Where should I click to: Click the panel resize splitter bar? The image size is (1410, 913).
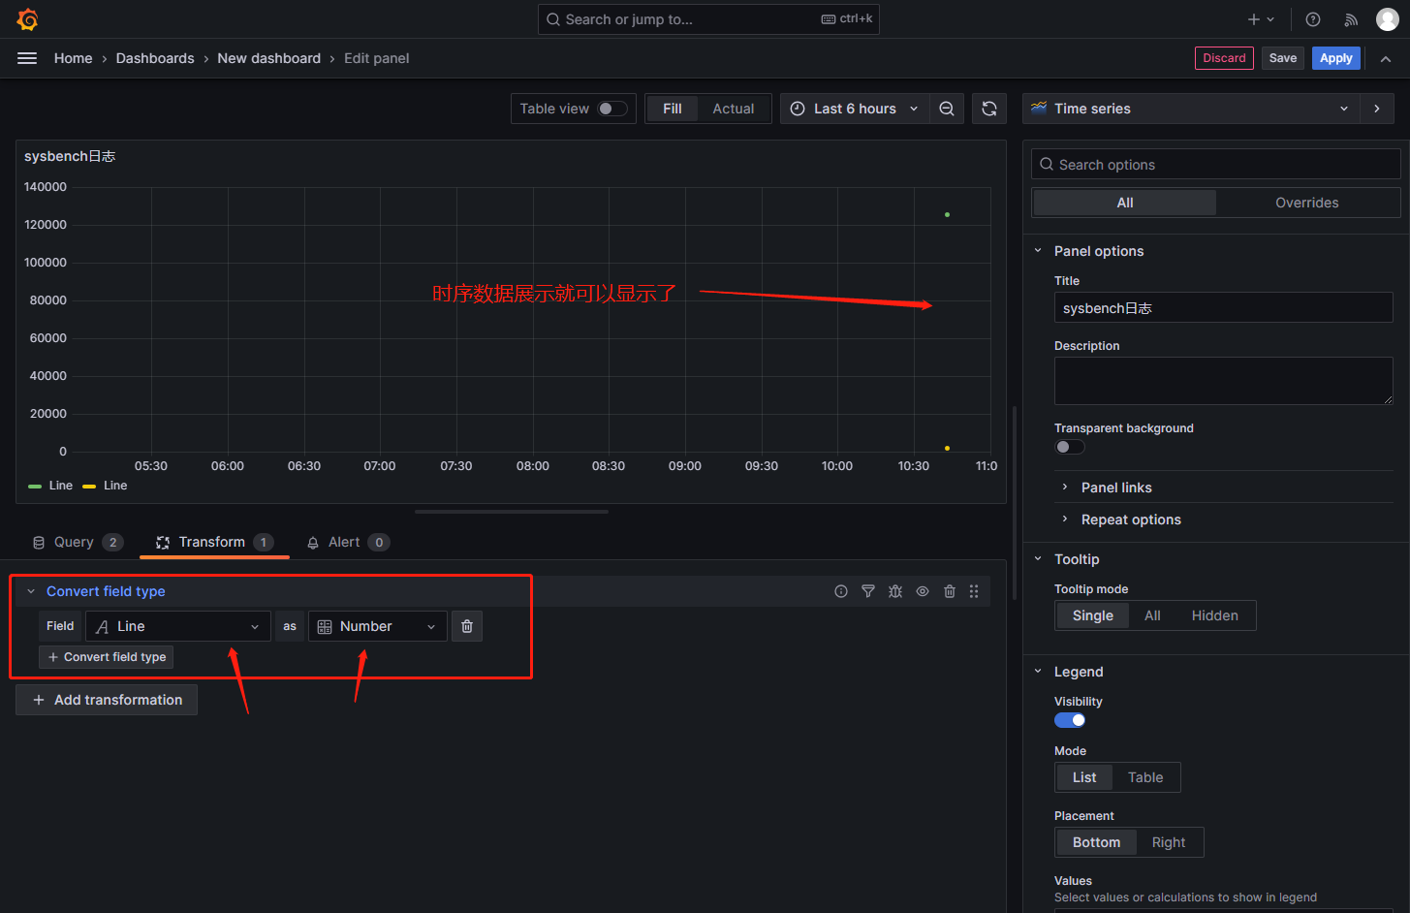click(x=512, y=512)
